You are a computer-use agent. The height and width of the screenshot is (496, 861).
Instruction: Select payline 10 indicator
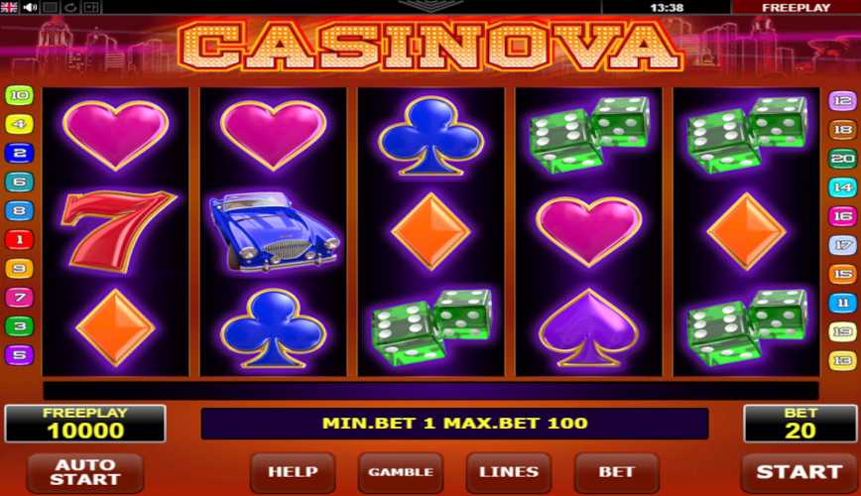(19, 95)
